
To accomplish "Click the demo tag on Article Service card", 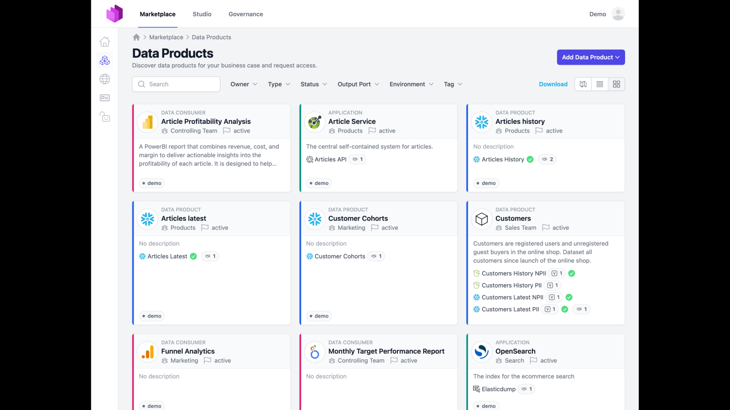I will pyautogui.click(x=318, y=183).
